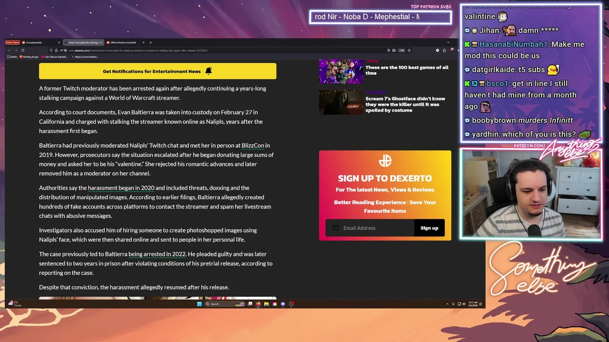
Task: Click HasanabiNumbah1 username in chat
Action: (x=514, y=44)
